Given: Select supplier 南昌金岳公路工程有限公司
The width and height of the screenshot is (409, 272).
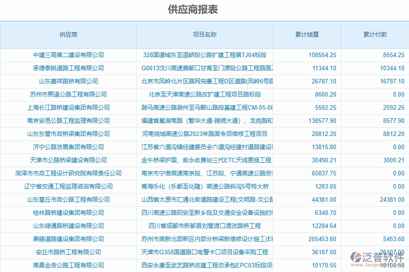Looking at the screenshot, I should [x=68, y=265].
